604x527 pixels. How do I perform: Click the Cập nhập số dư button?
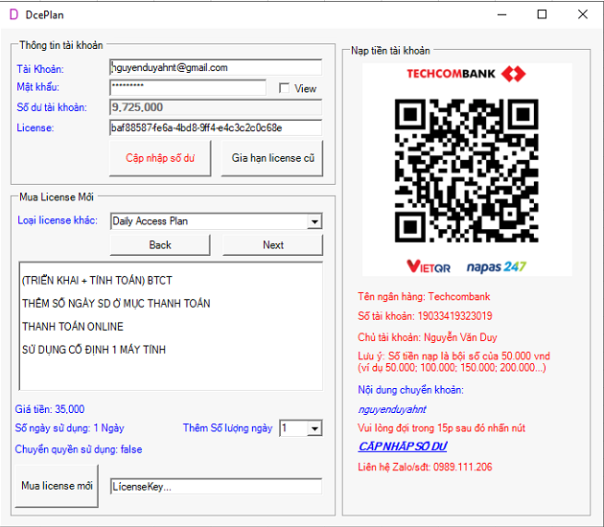tap(160, 158)
